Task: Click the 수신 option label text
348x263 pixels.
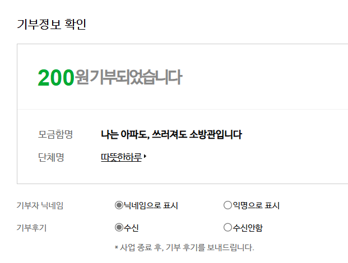Action: [131, 227]
